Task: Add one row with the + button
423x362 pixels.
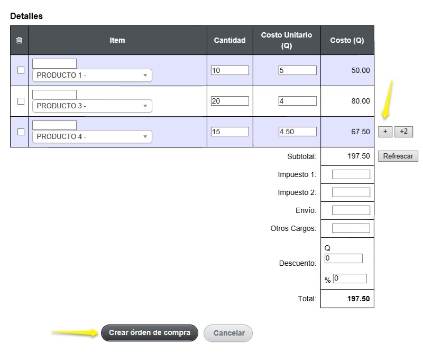Action: pos(385,132)
